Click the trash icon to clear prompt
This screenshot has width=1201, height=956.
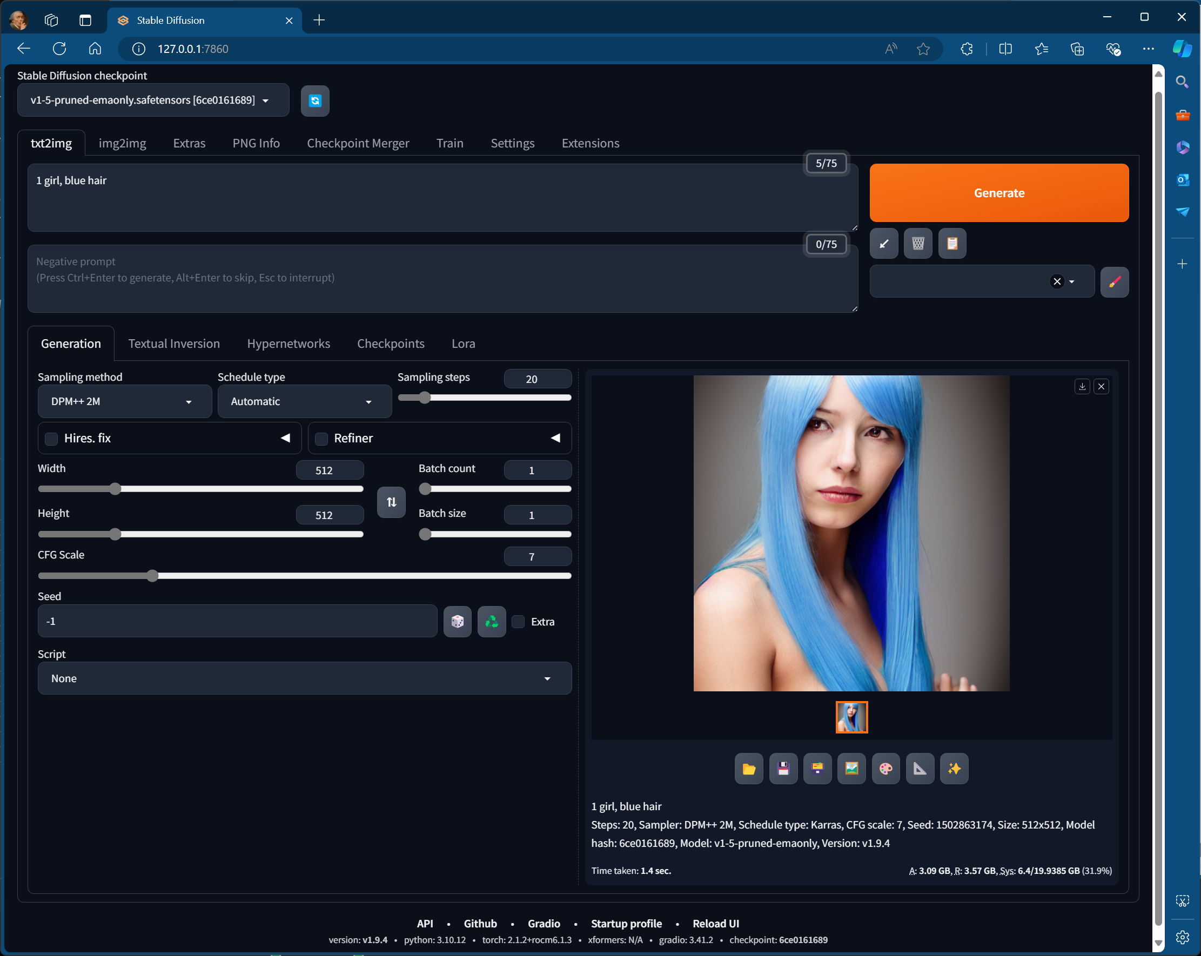point(917,243)
